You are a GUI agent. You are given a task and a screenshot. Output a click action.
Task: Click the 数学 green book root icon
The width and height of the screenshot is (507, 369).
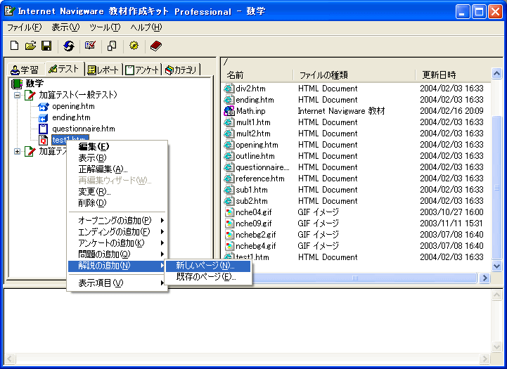[17, 84]
